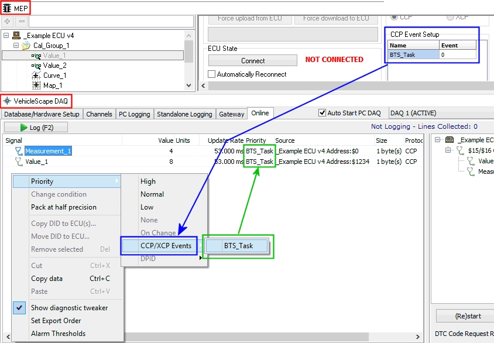Toggle Auto Start PC DAQ checkbox
The width and height of the screenshot is (494, 343).
(x=322, y=113)
